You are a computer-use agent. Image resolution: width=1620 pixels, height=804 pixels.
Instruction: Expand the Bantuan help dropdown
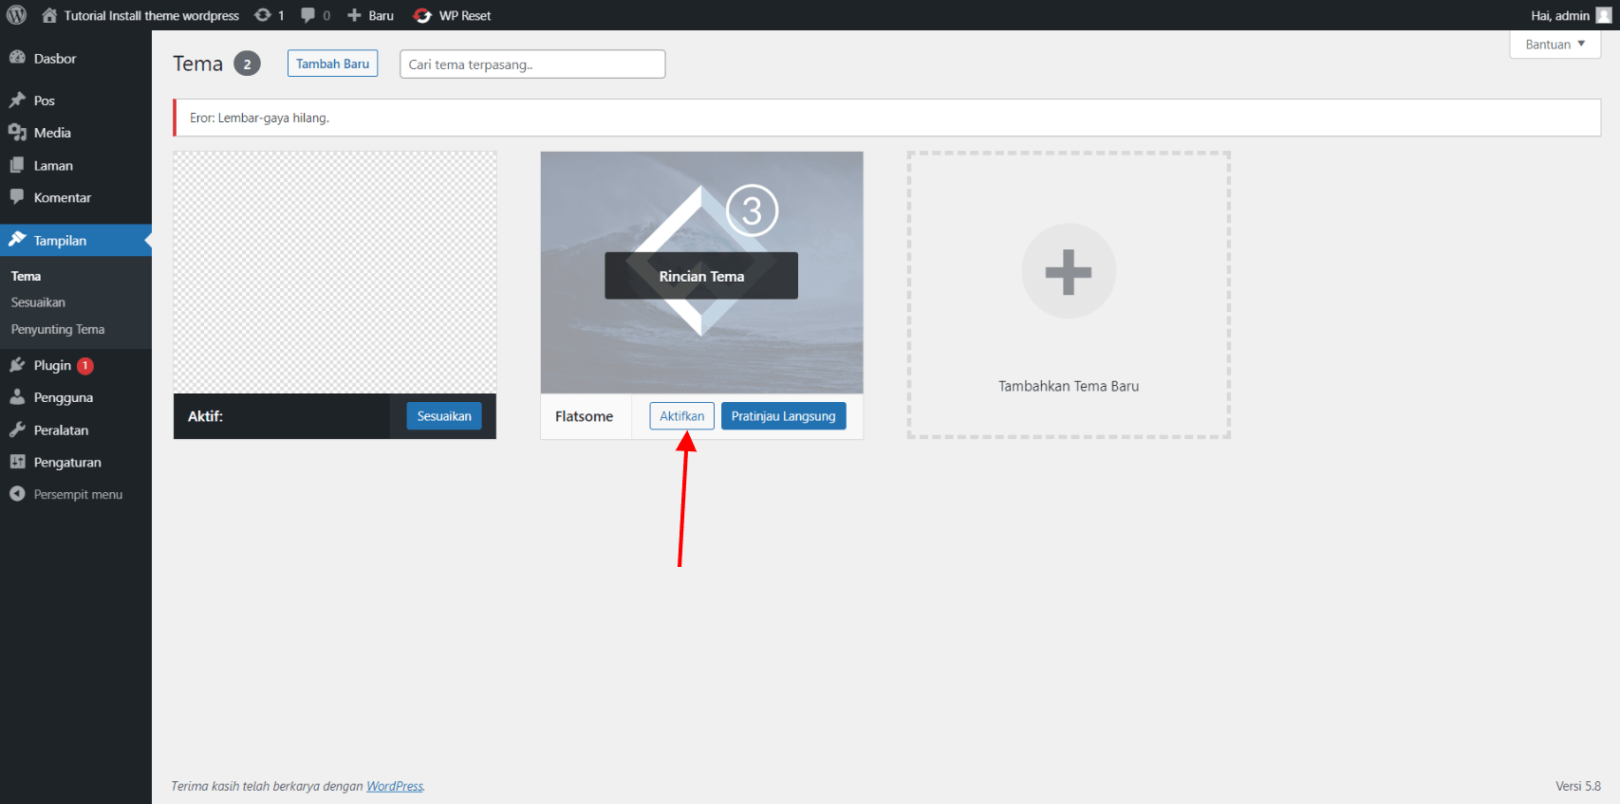[1555, 45]
